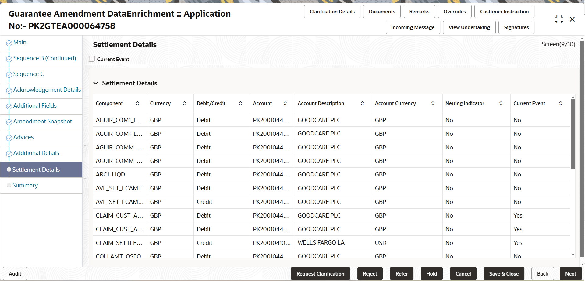The width and height of the screenshot is (585, 281).
Task: Sort by Current Event column header icon
Action: pos(561,103)
